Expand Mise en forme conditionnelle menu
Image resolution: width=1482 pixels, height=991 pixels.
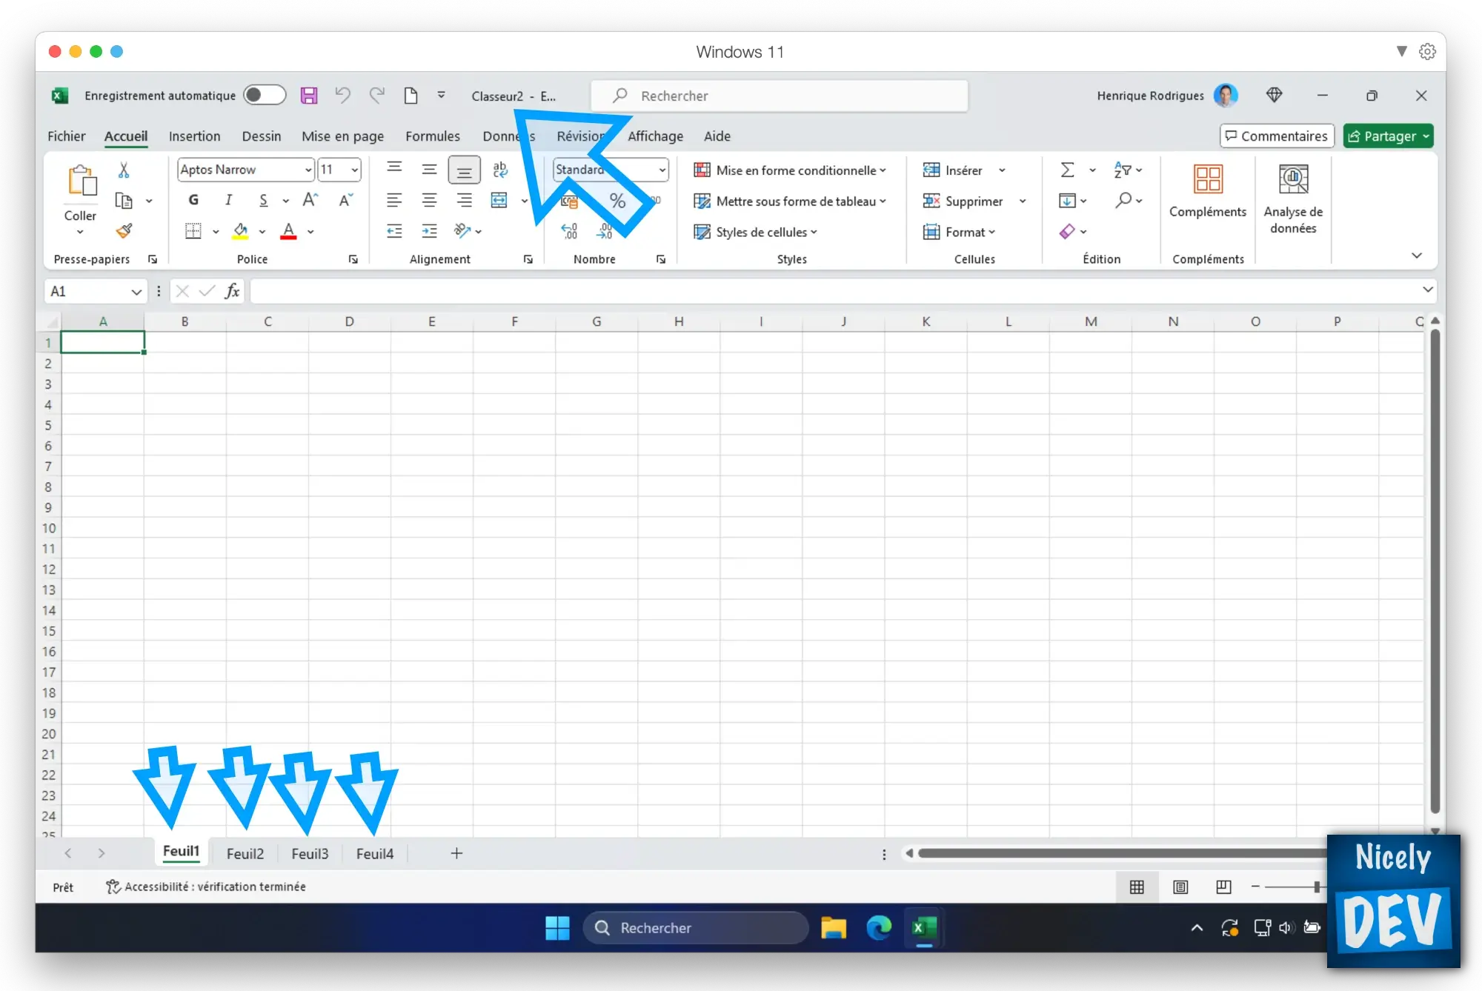(x=789, y=170)
